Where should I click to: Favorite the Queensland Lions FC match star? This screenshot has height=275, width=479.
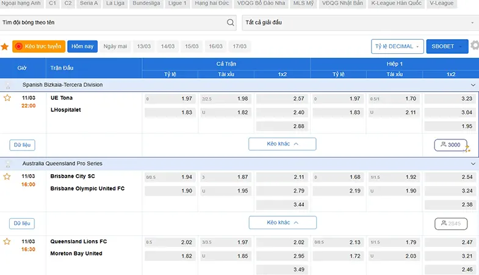pos(7,241)
